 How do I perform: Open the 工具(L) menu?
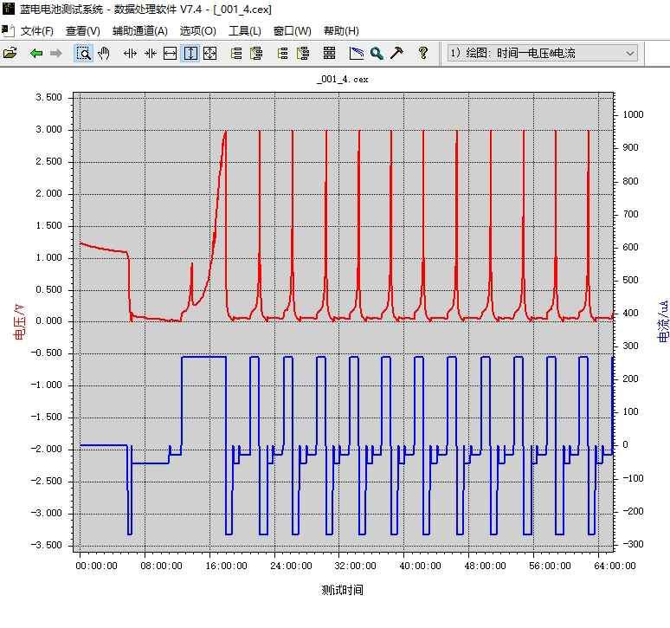244,31
